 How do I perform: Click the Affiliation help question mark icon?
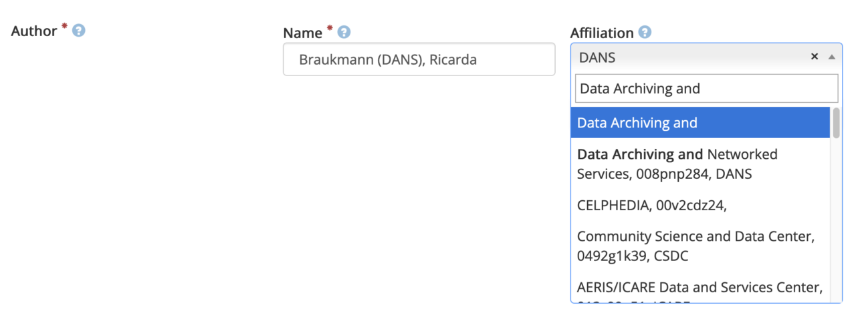coord(645,32)
